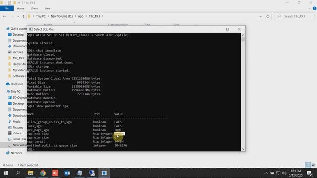Click the highlighted sga_max_size value
This screenshot has width=317, height=178.
(119, 133)
